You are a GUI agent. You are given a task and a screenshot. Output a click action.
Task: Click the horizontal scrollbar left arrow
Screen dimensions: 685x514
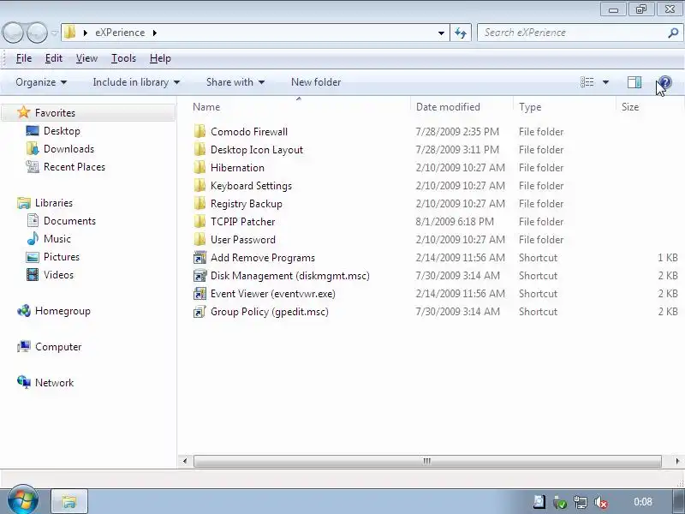(x=185, y=461)
